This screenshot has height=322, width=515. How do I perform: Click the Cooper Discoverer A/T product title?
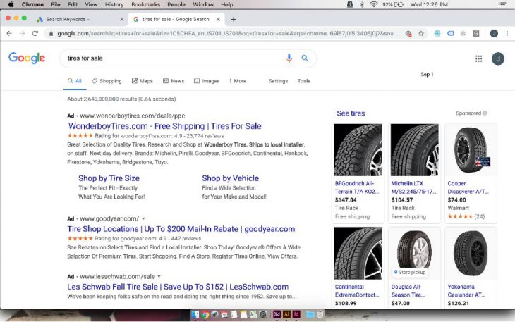pos(468,187)
